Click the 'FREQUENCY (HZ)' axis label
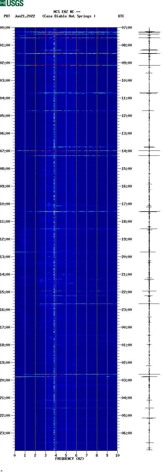 (x=70, y=458)
